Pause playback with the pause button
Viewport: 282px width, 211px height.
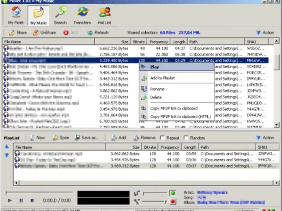coord(21,200)
